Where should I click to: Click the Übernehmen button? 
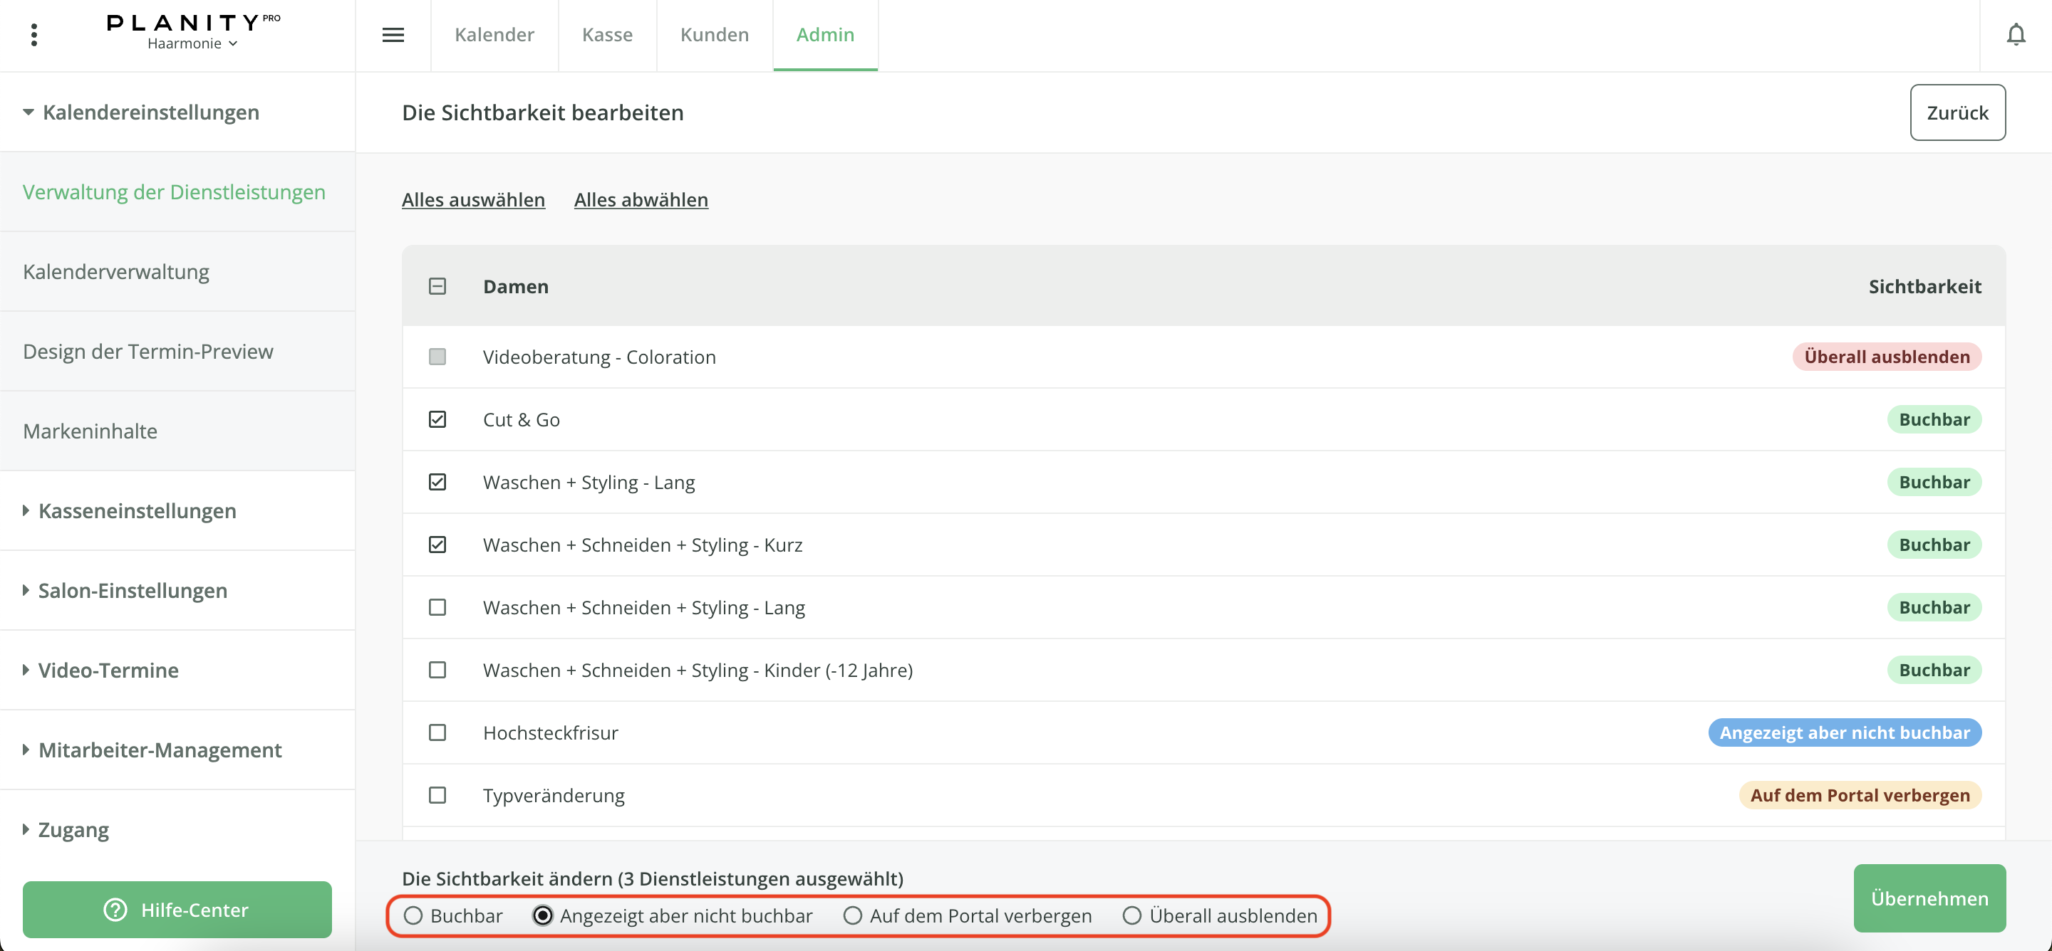tap(1929, 898)
